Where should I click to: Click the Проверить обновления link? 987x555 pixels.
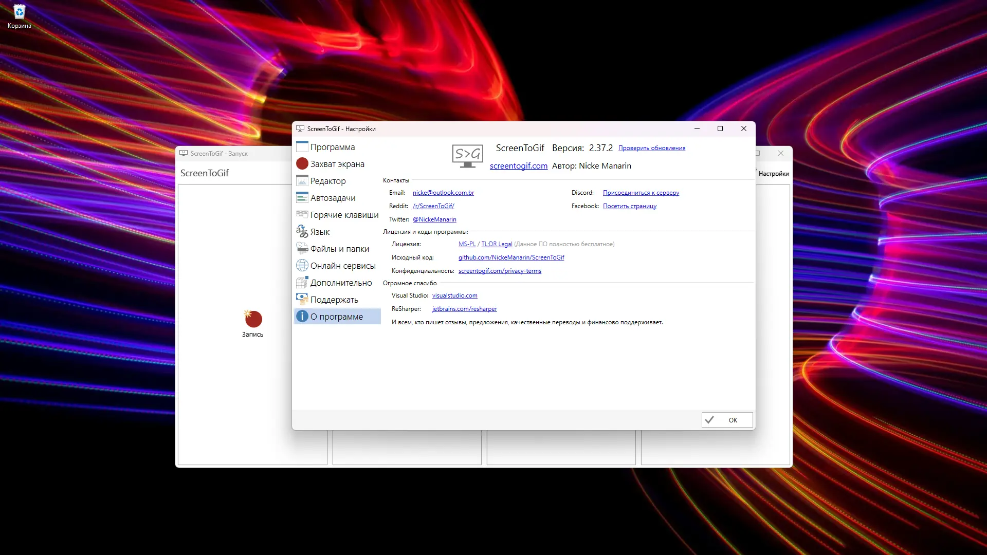651,148
